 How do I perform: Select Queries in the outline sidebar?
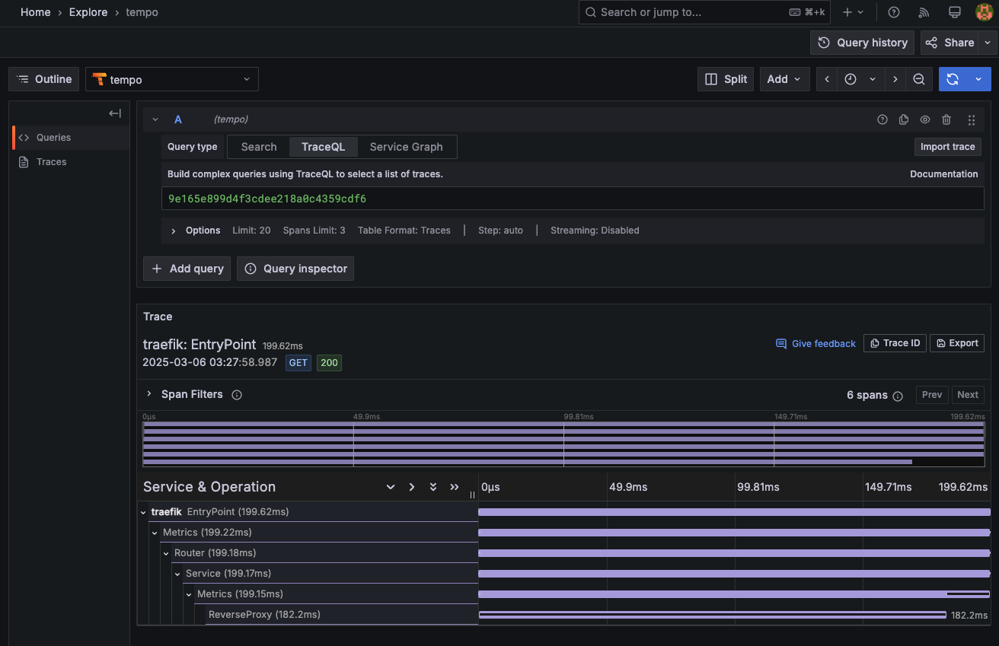coord(71,138)
